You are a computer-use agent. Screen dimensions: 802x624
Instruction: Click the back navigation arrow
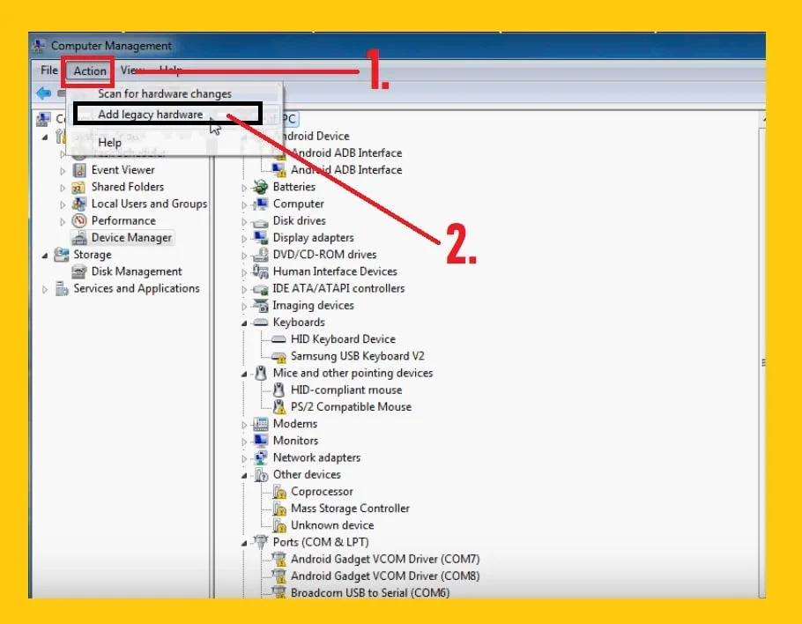click(x=44, y=93)
